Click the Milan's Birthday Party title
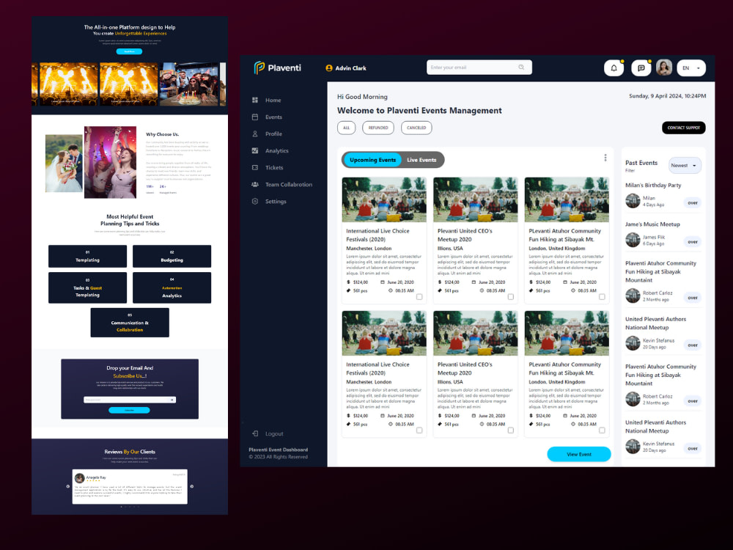 653,186
